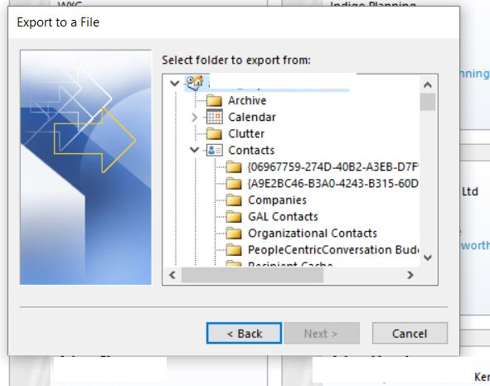Choose the {06967759-274D-40B2 subfolder
The width and height of the screenshot is (490, 386).
pyautogui.click(x=332, y=167)
